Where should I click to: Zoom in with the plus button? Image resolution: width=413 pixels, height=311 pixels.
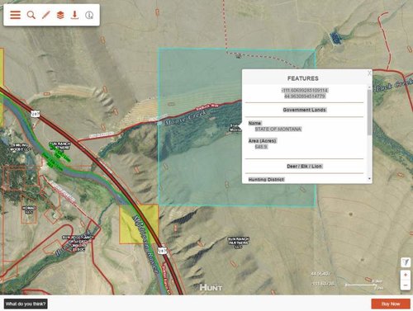point(406,275)
